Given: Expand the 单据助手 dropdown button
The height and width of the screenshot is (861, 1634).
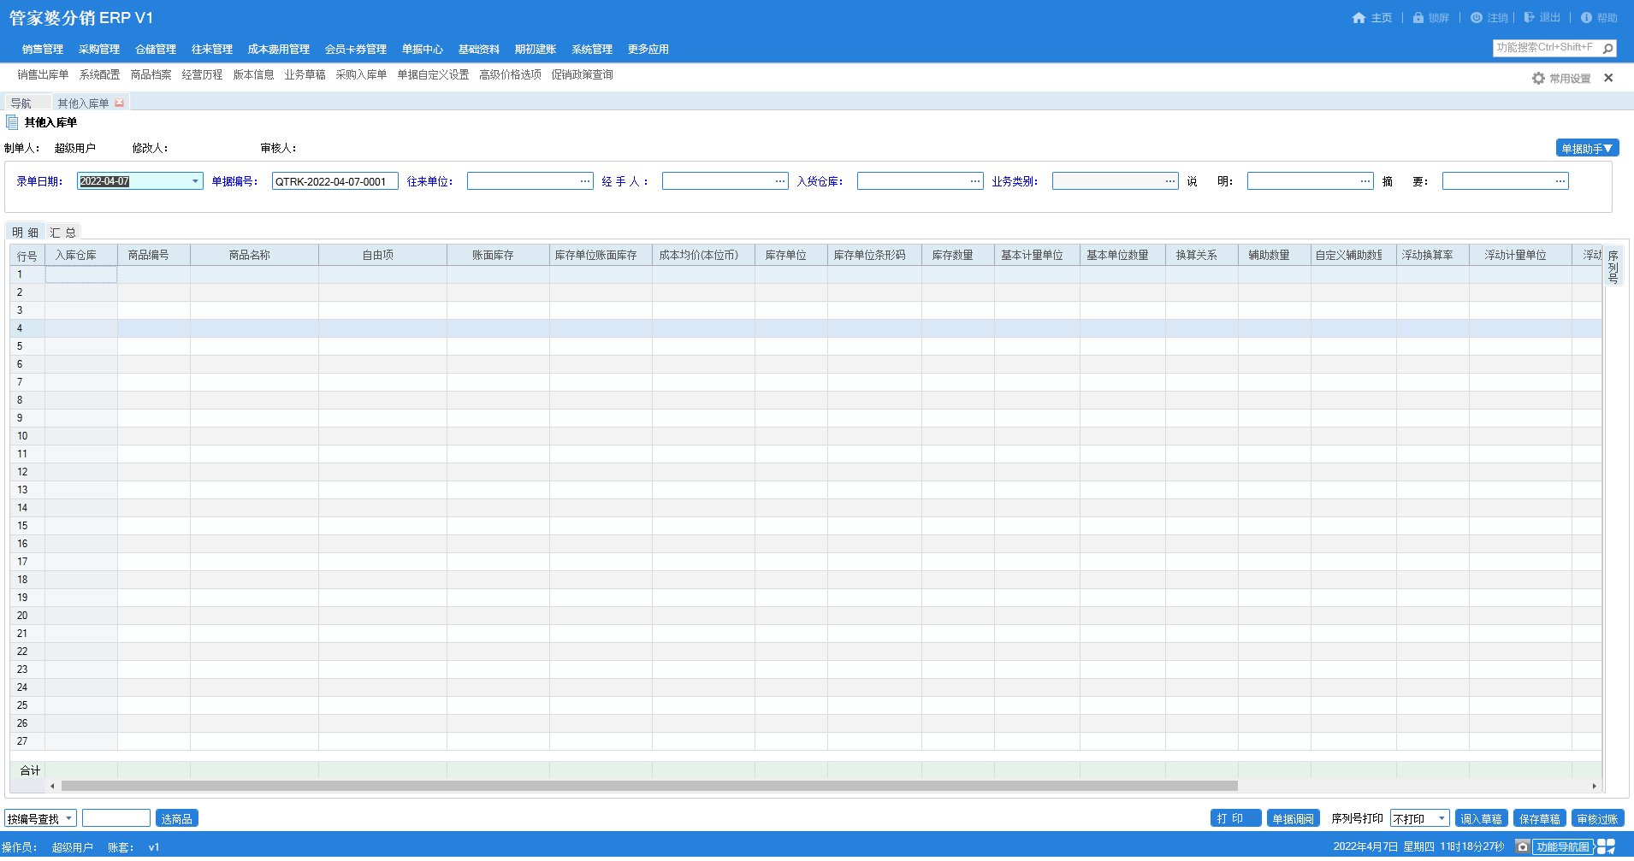Looking at the screenshot, I should pos(1588,149).
